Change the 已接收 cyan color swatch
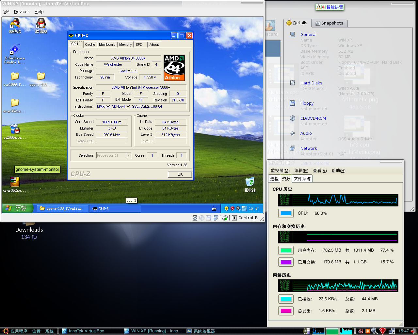The image size is (418, 335). [286, 299]
